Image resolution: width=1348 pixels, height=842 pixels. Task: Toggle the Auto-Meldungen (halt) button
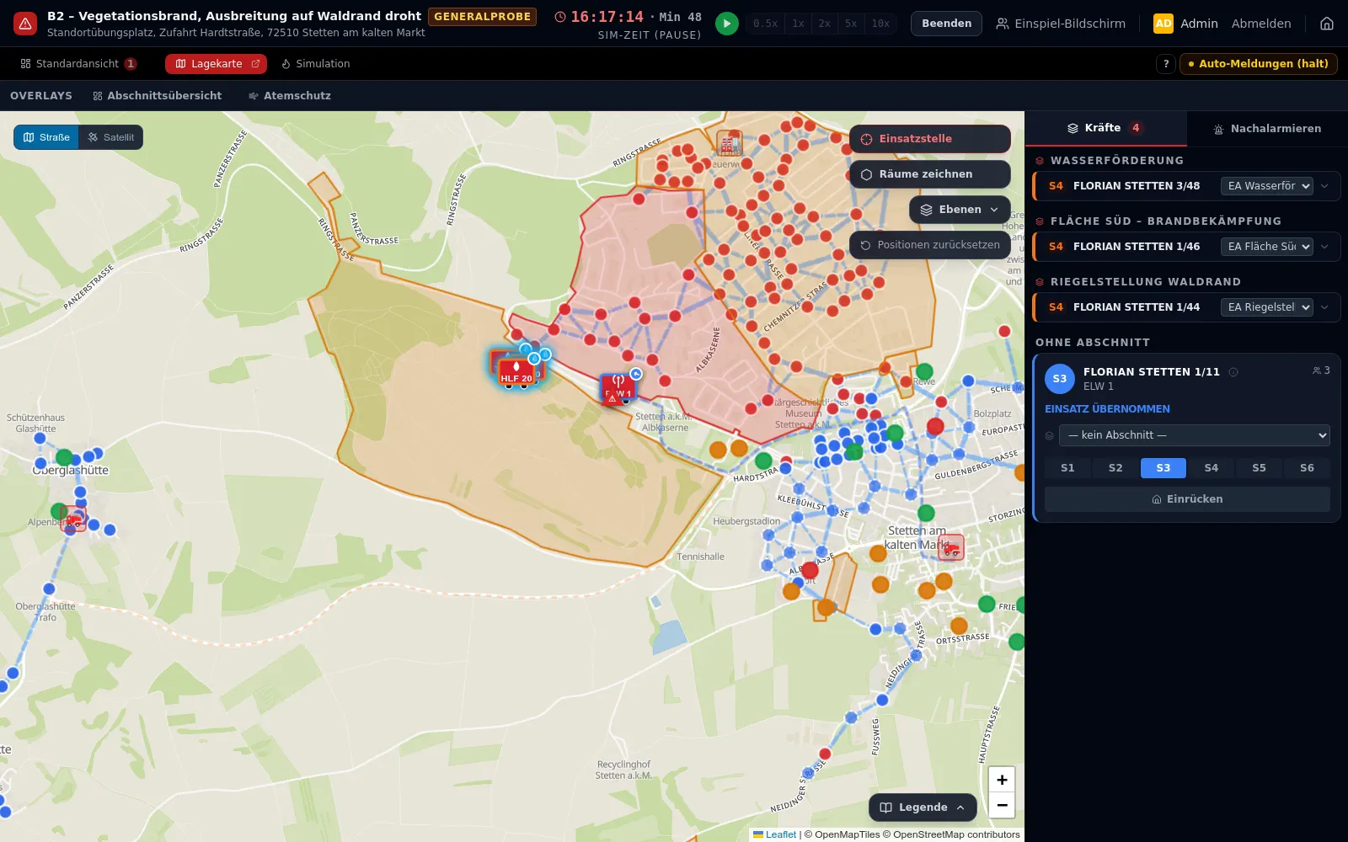(x=1259, y=64)
